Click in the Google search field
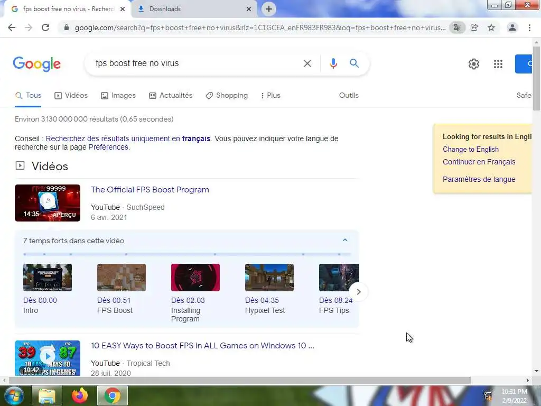The width and height of the screenshot is (541, 406). (195, 63)
